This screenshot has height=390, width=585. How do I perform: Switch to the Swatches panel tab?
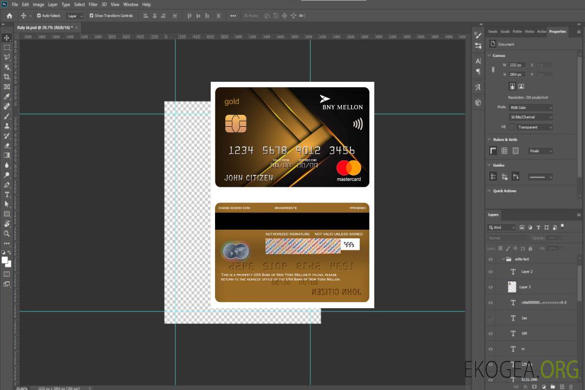click(x=492, y=31)
